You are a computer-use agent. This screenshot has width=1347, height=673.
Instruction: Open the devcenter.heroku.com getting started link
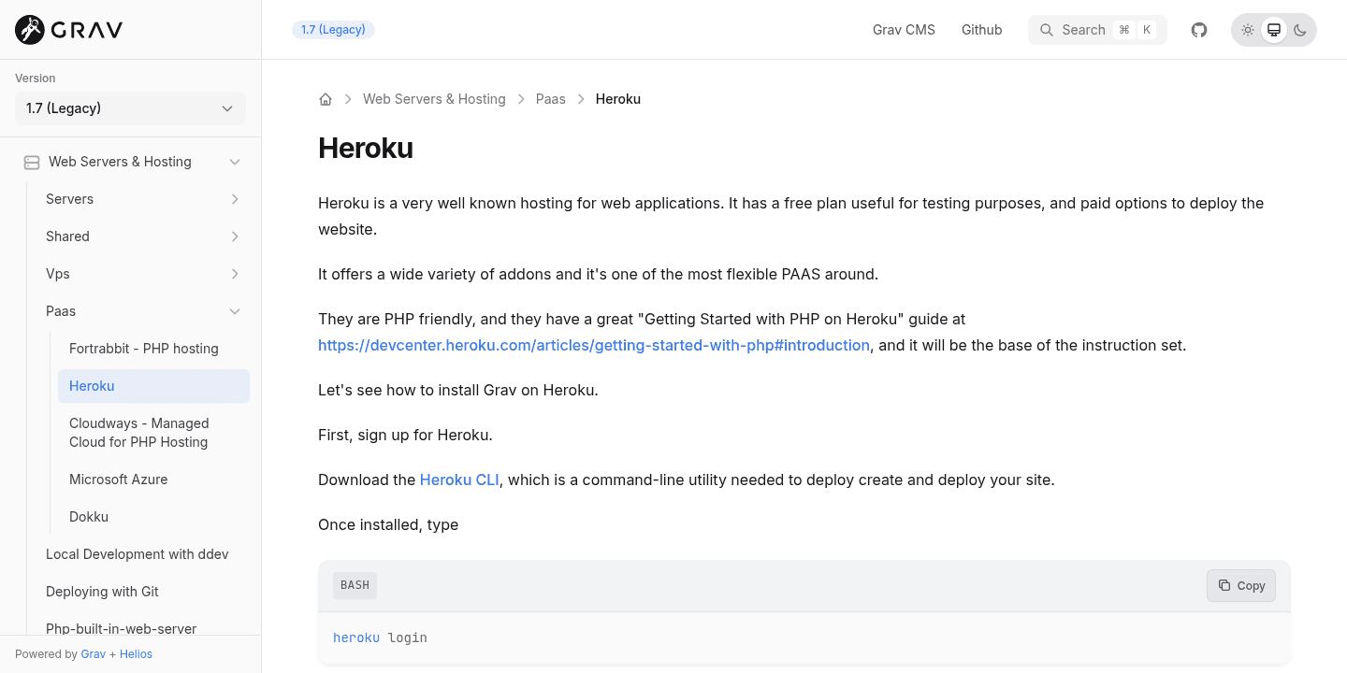coord(594,345)
